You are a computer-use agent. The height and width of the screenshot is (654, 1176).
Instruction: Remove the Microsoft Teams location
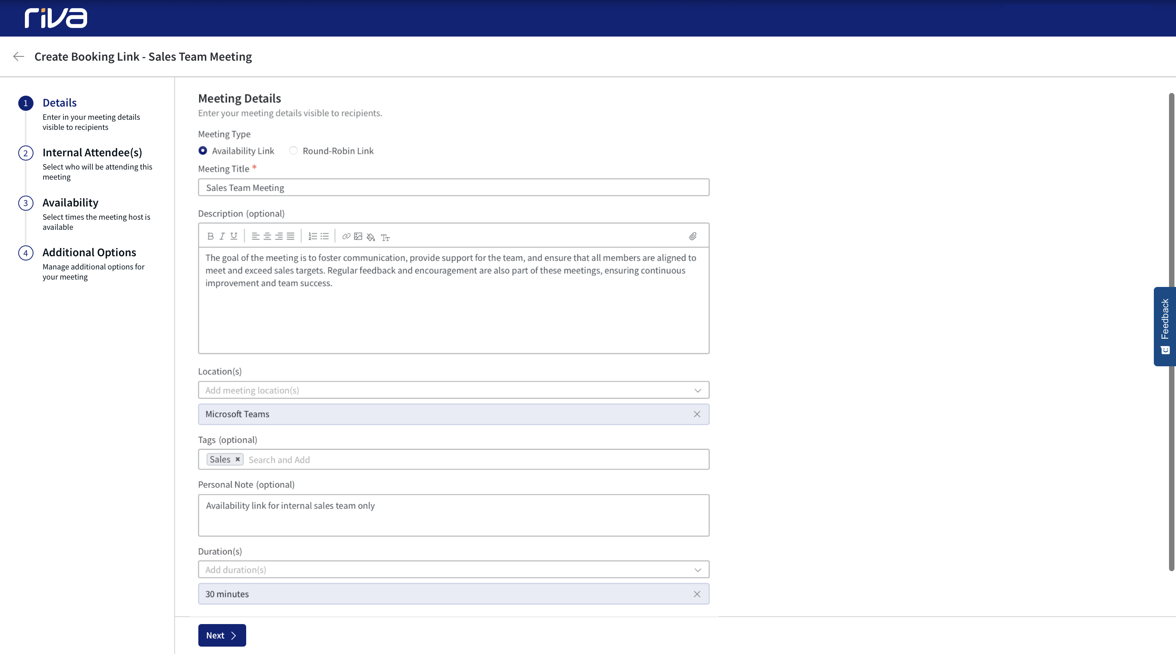coord(697,414)
